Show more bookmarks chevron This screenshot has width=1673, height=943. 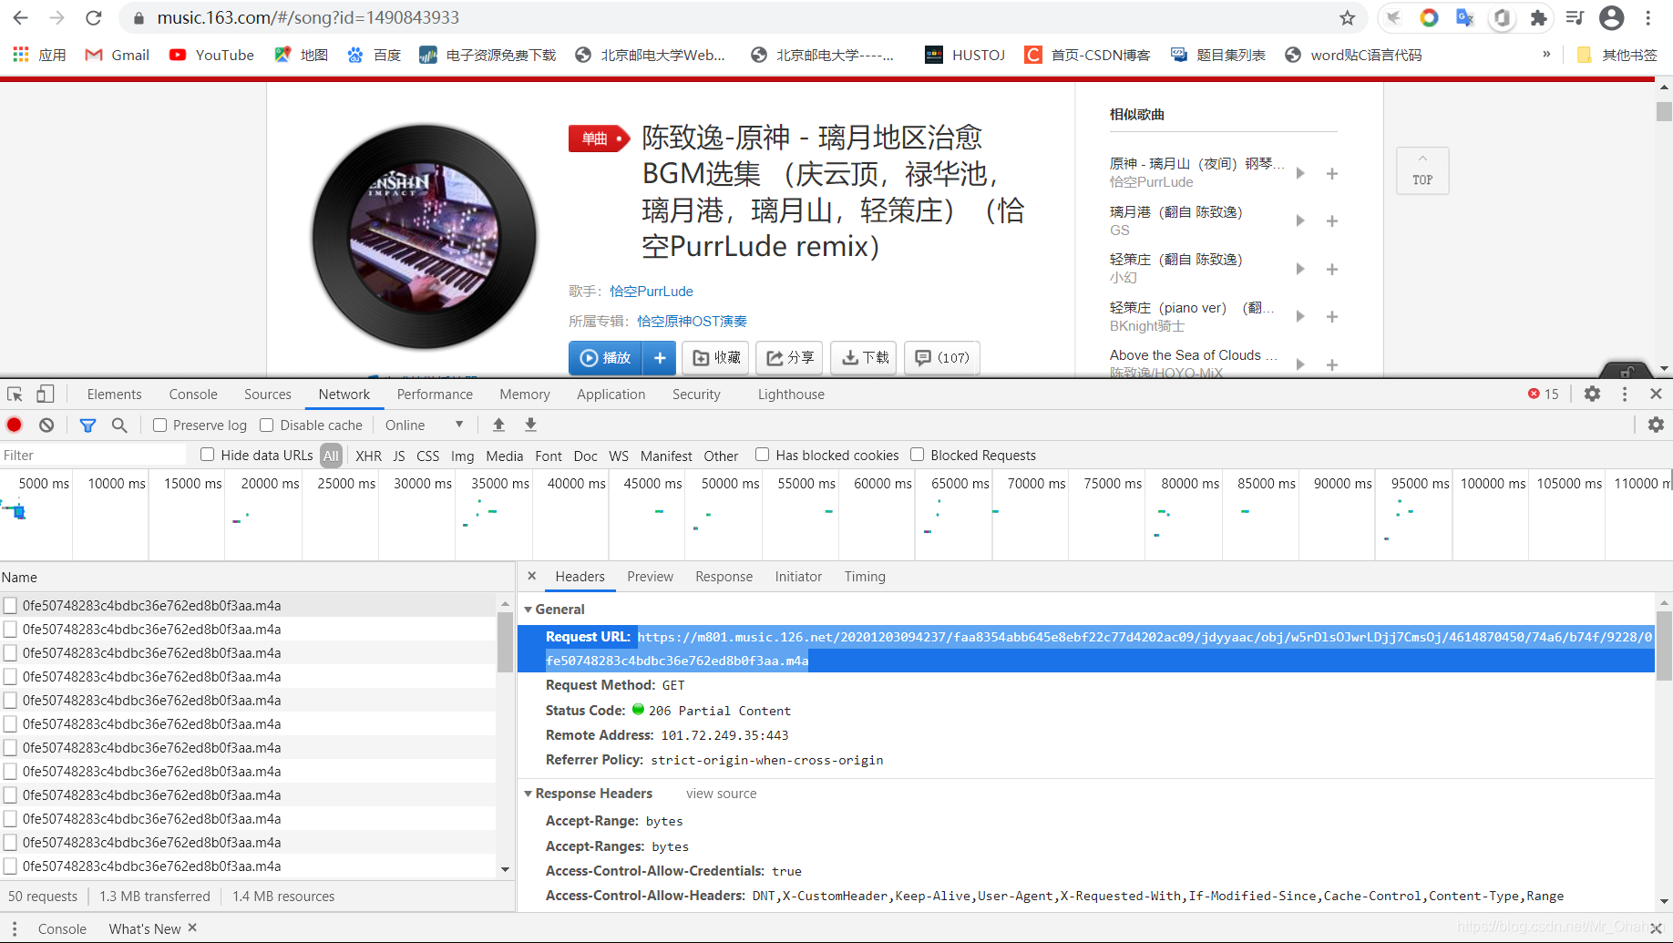point(1546,55)
